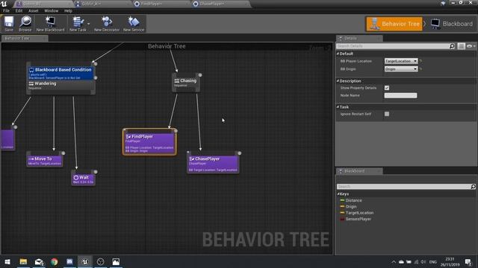Click the Blackboard search magnifier icon
The image size is (478, 268).
pyautogui.click(x=473, y=187)
